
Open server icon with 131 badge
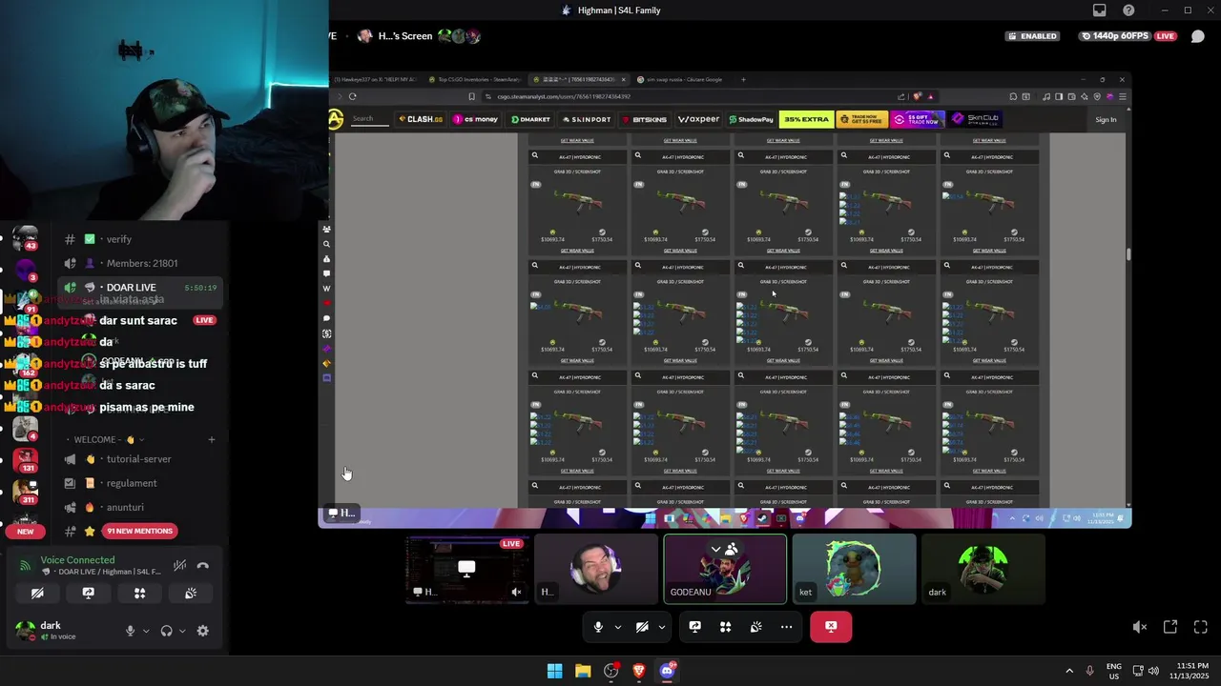[x=25, y=461]
